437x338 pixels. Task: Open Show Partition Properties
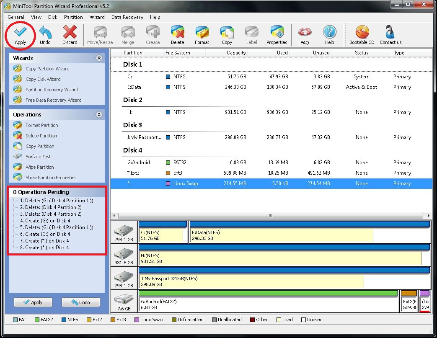click(x=51, y=178)
